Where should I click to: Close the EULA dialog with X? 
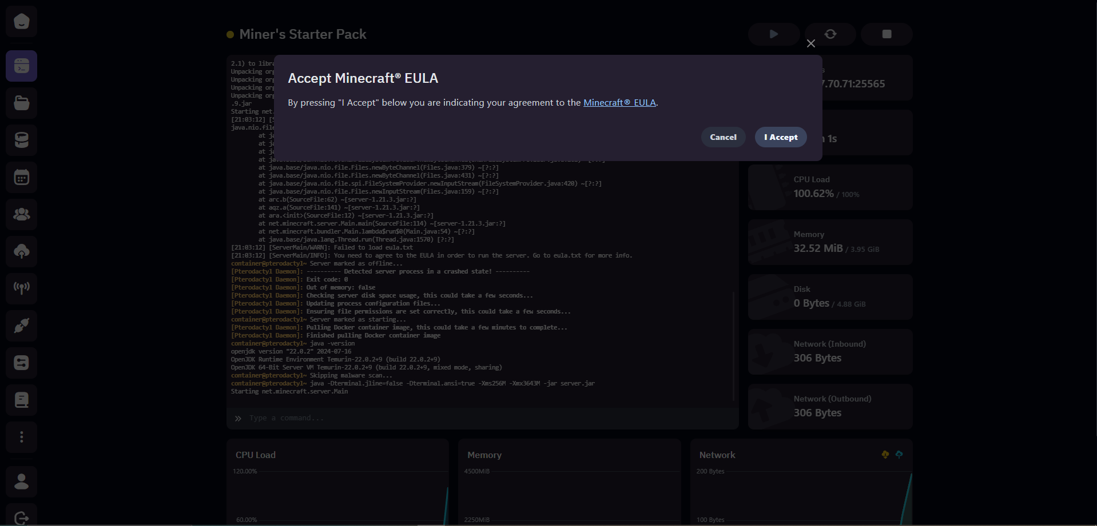811,43
